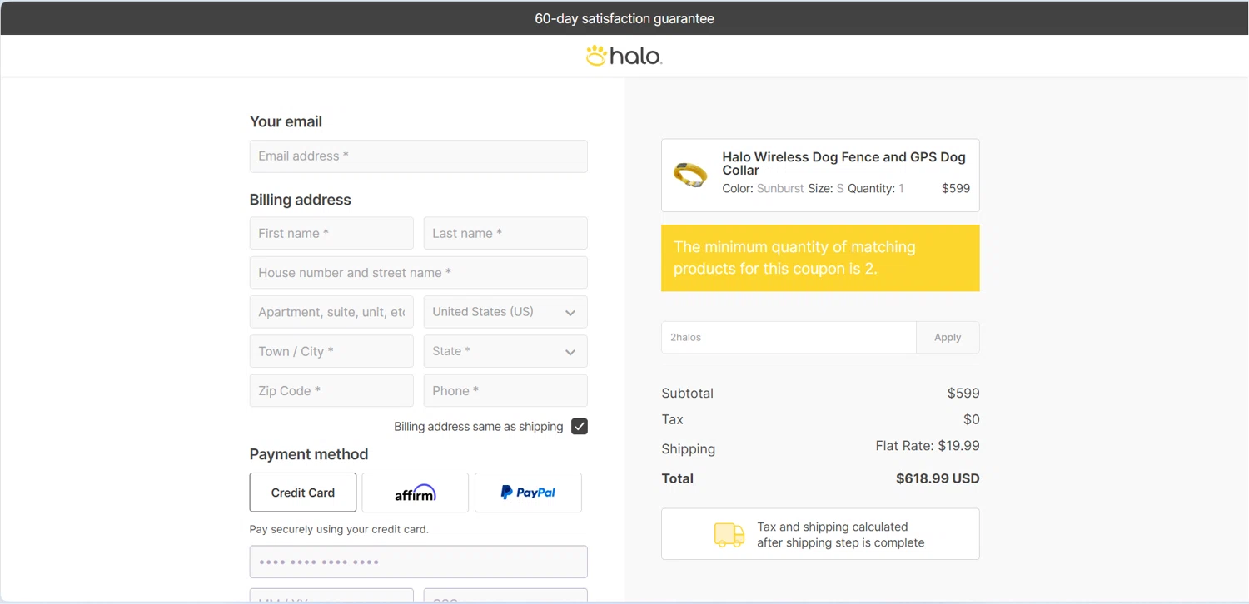1249x604 pixels.
Task: Select Affirm payment method
Action: (x=416, y=493)
